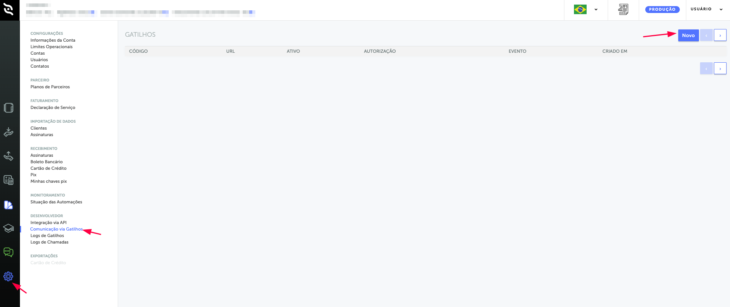Open Assinaturas under Importação de Dados
The width and height of the screenshot is (730, 307).
(42, 135)
